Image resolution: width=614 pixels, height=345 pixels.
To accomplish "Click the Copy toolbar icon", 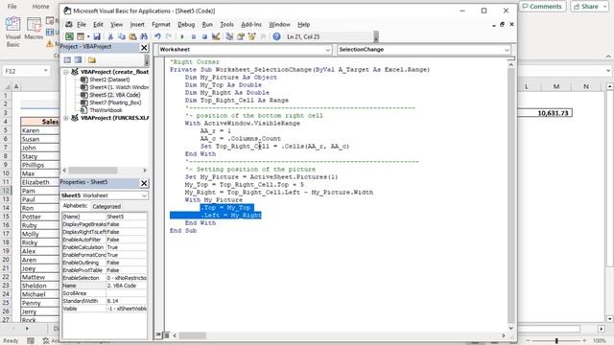I will 122,36.
